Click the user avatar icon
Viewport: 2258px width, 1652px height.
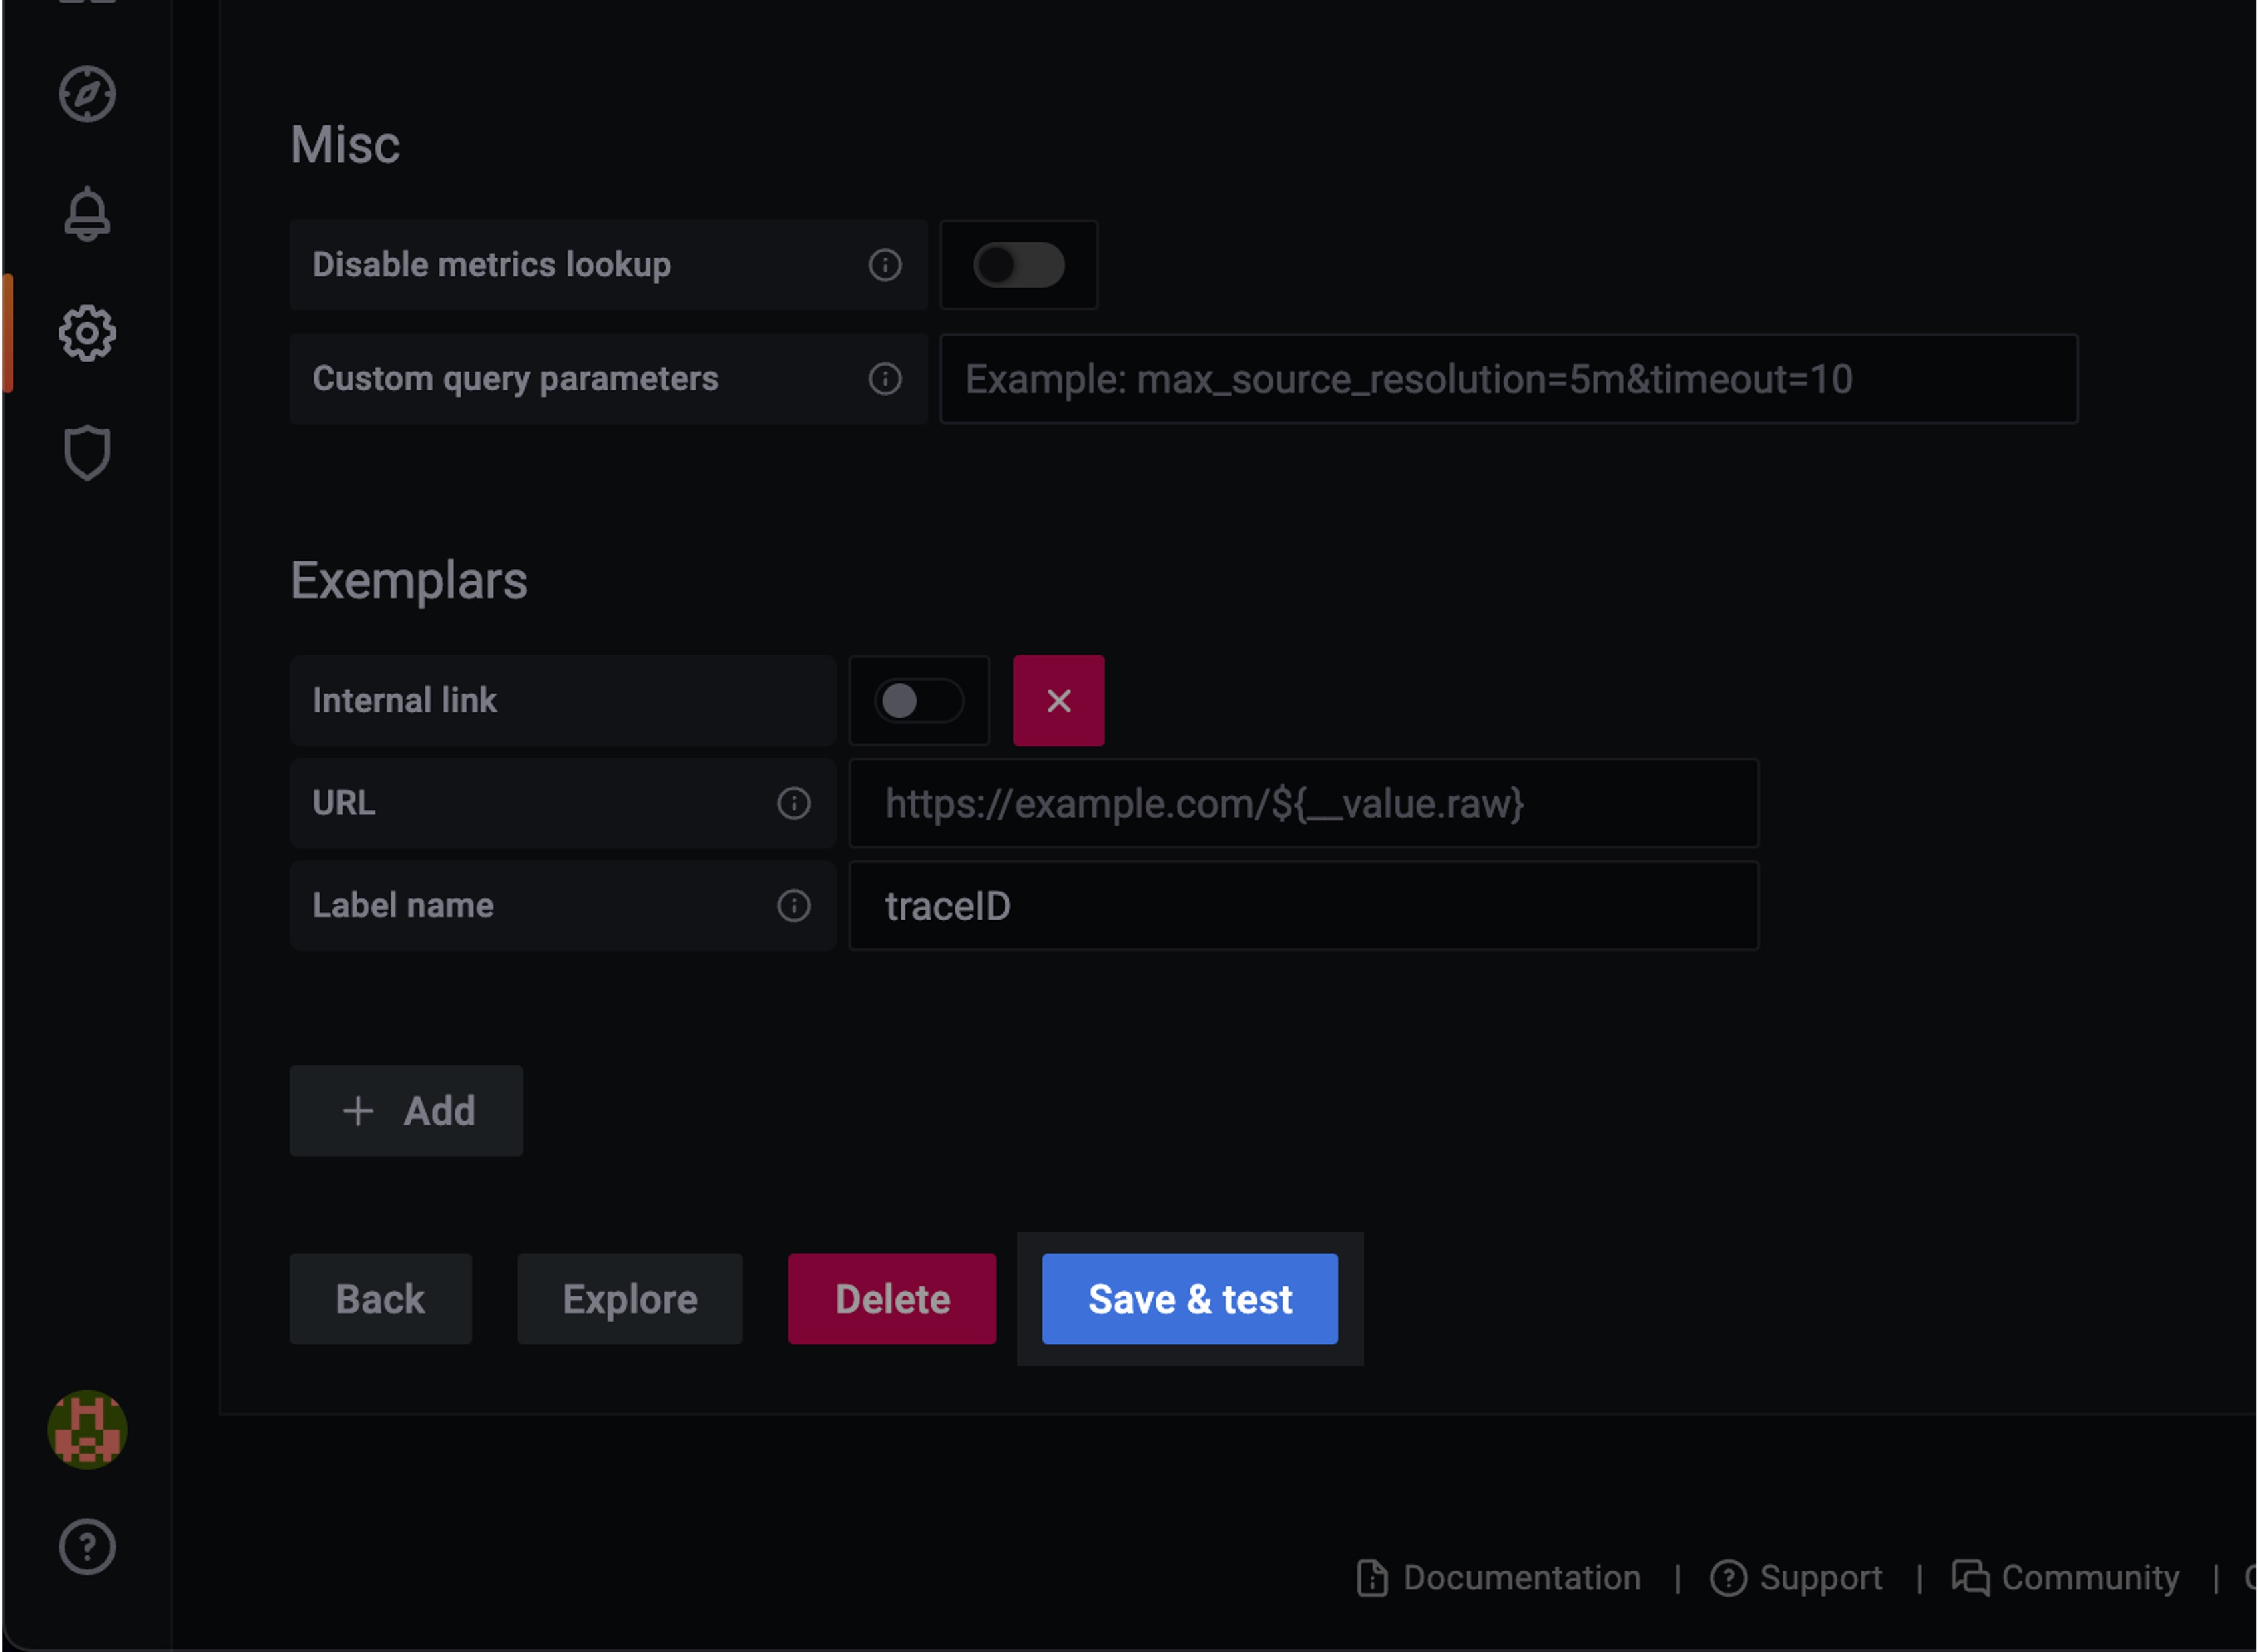pyautogui.click(x=86, y=1430)
